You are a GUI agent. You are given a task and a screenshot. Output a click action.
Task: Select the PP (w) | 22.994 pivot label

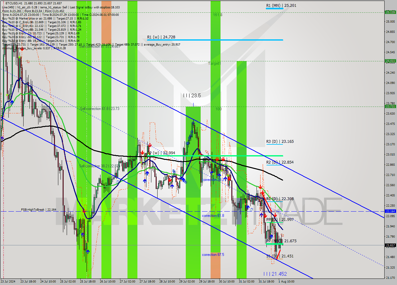161,153
